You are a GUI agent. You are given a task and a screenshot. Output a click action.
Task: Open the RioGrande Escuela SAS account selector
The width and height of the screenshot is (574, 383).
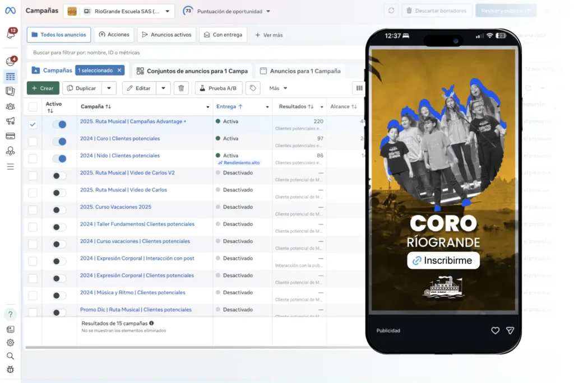(119, 11)
